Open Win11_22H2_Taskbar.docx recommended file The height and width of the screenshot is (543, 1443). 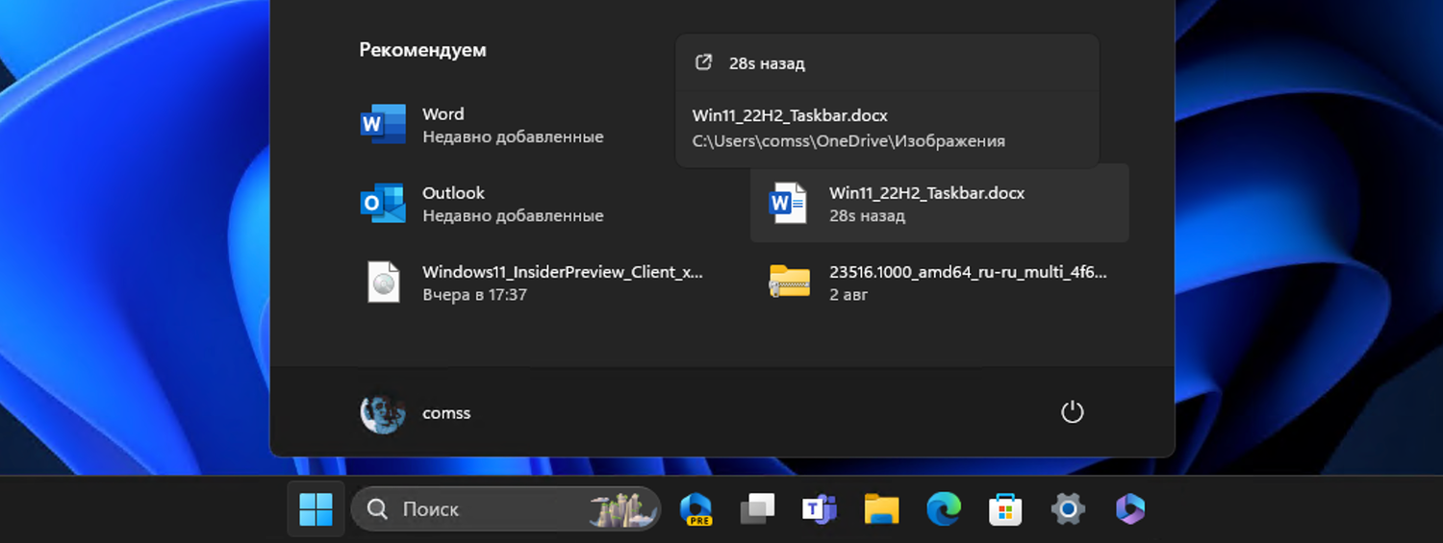[940, 204]
